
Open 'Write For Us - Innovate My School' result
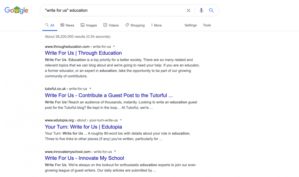click(x=84, y=158)
